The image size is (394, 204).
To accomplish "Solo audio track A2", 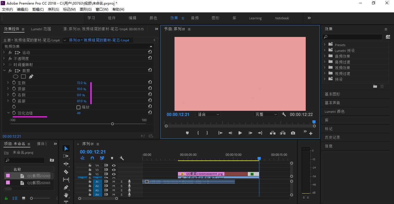I will click(121, 186).
